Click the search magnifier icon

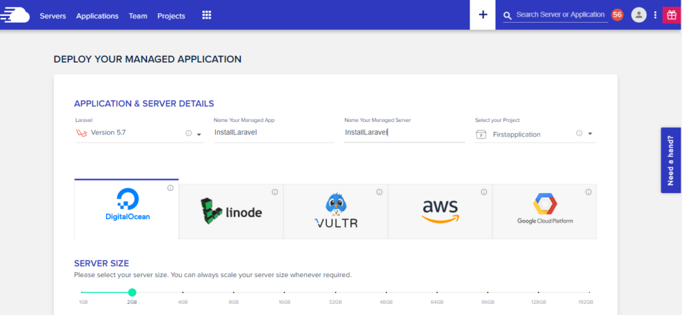[x=507, y=16]
